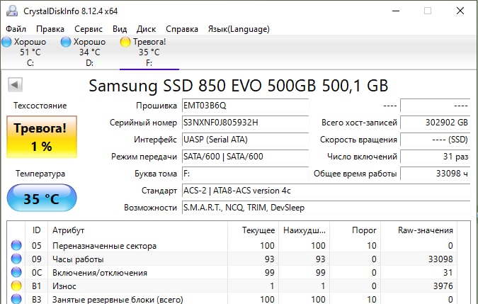478x304 pixels.
Task: Open the Язык(Language) menu
Action: click(239, 29)
